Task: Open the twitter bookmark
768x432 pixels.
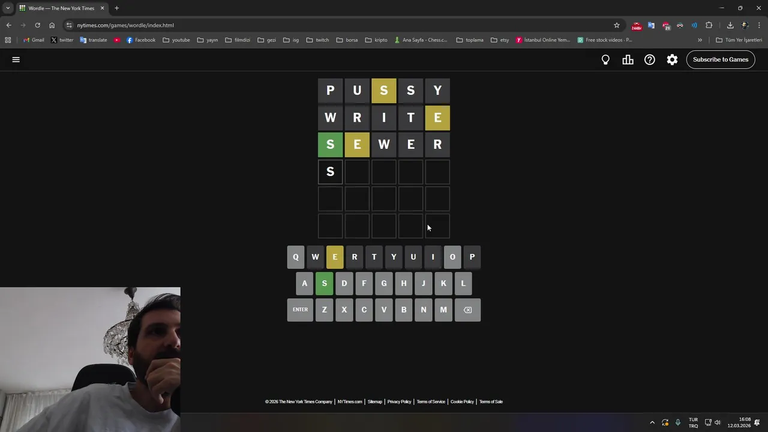Action: coord(62,40)
